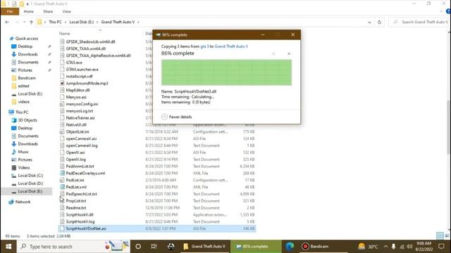This screenshot has width=451, height=253.
Task: Click the file list vertical scrollbar
Action: [449, 128]
